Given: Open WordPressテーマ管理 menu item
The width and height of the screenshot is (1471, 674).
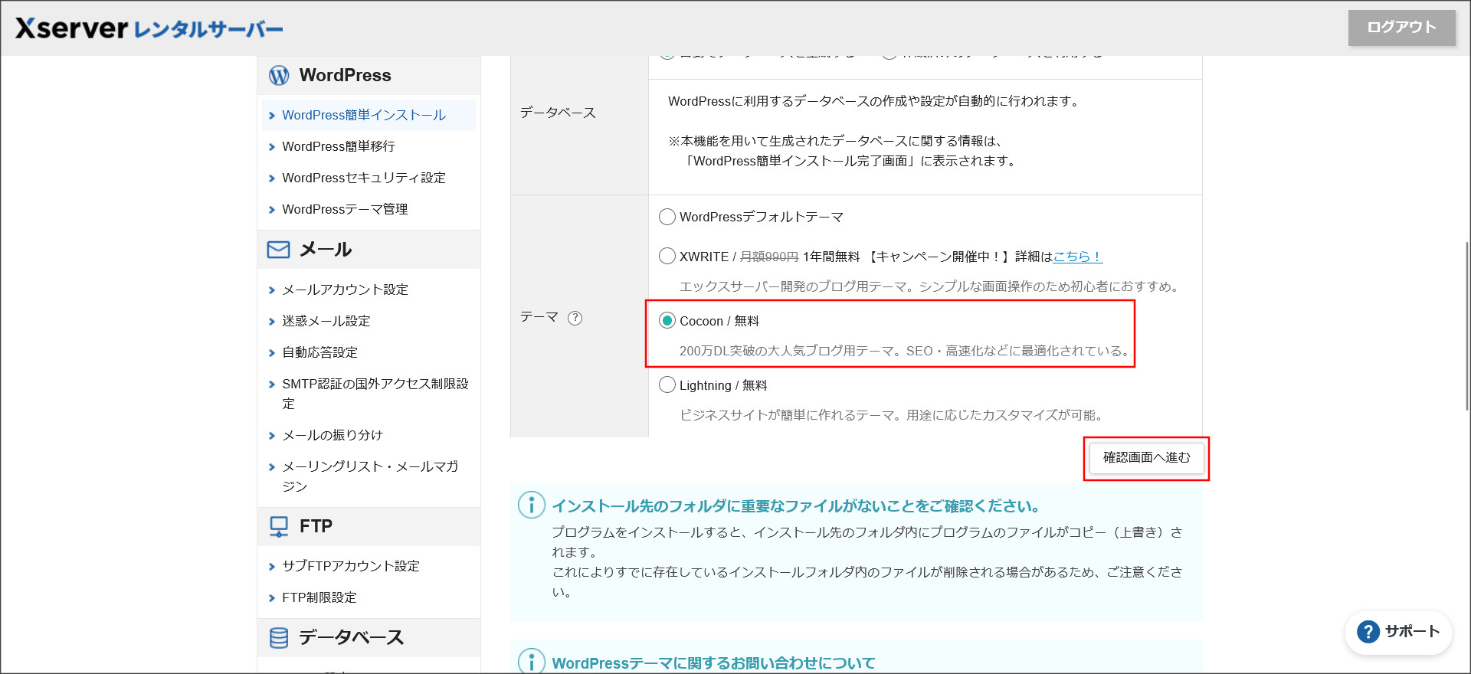Looking at the screenshot, I should (345, 209).
